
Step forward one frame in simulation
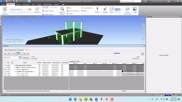pyautogui.click(x=24, y=54)
